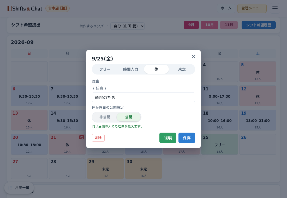Open the empty September 26 cell
Screen dimensions: 287x198
[258, 144]
